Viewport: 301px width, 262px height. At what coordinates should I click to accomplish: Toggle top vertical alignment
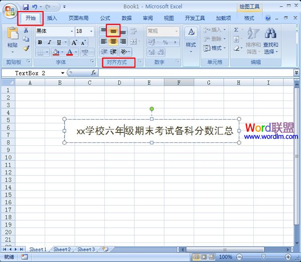tap(103, 31)
